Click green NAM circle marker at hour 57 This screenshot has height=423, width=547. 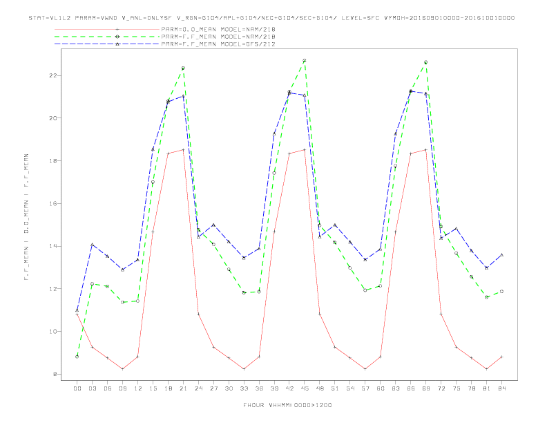(365, 290)
